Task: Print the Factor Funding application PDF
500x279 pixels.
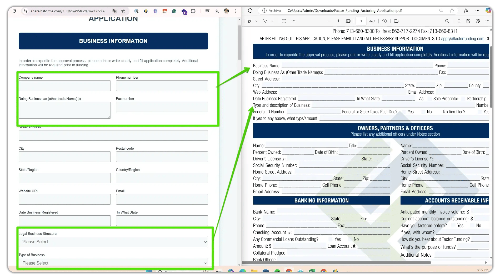Action: tap(459, 21)
